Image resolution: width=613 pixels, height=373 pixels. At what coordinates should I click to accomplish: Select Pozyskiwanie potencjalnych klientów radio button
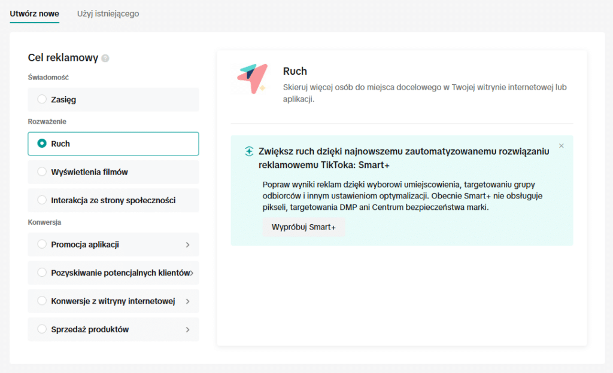(x=42, y=273)
